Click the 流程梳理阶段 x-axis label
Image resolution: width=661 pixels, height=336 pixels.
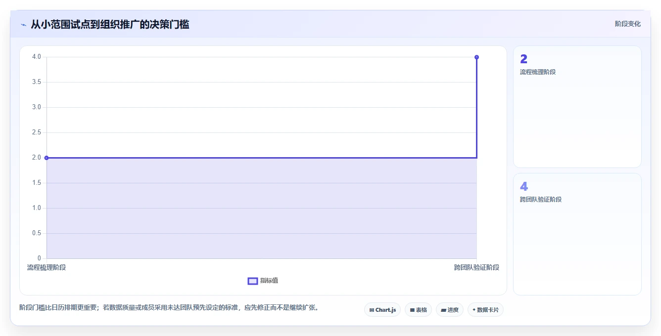(47, 267)
